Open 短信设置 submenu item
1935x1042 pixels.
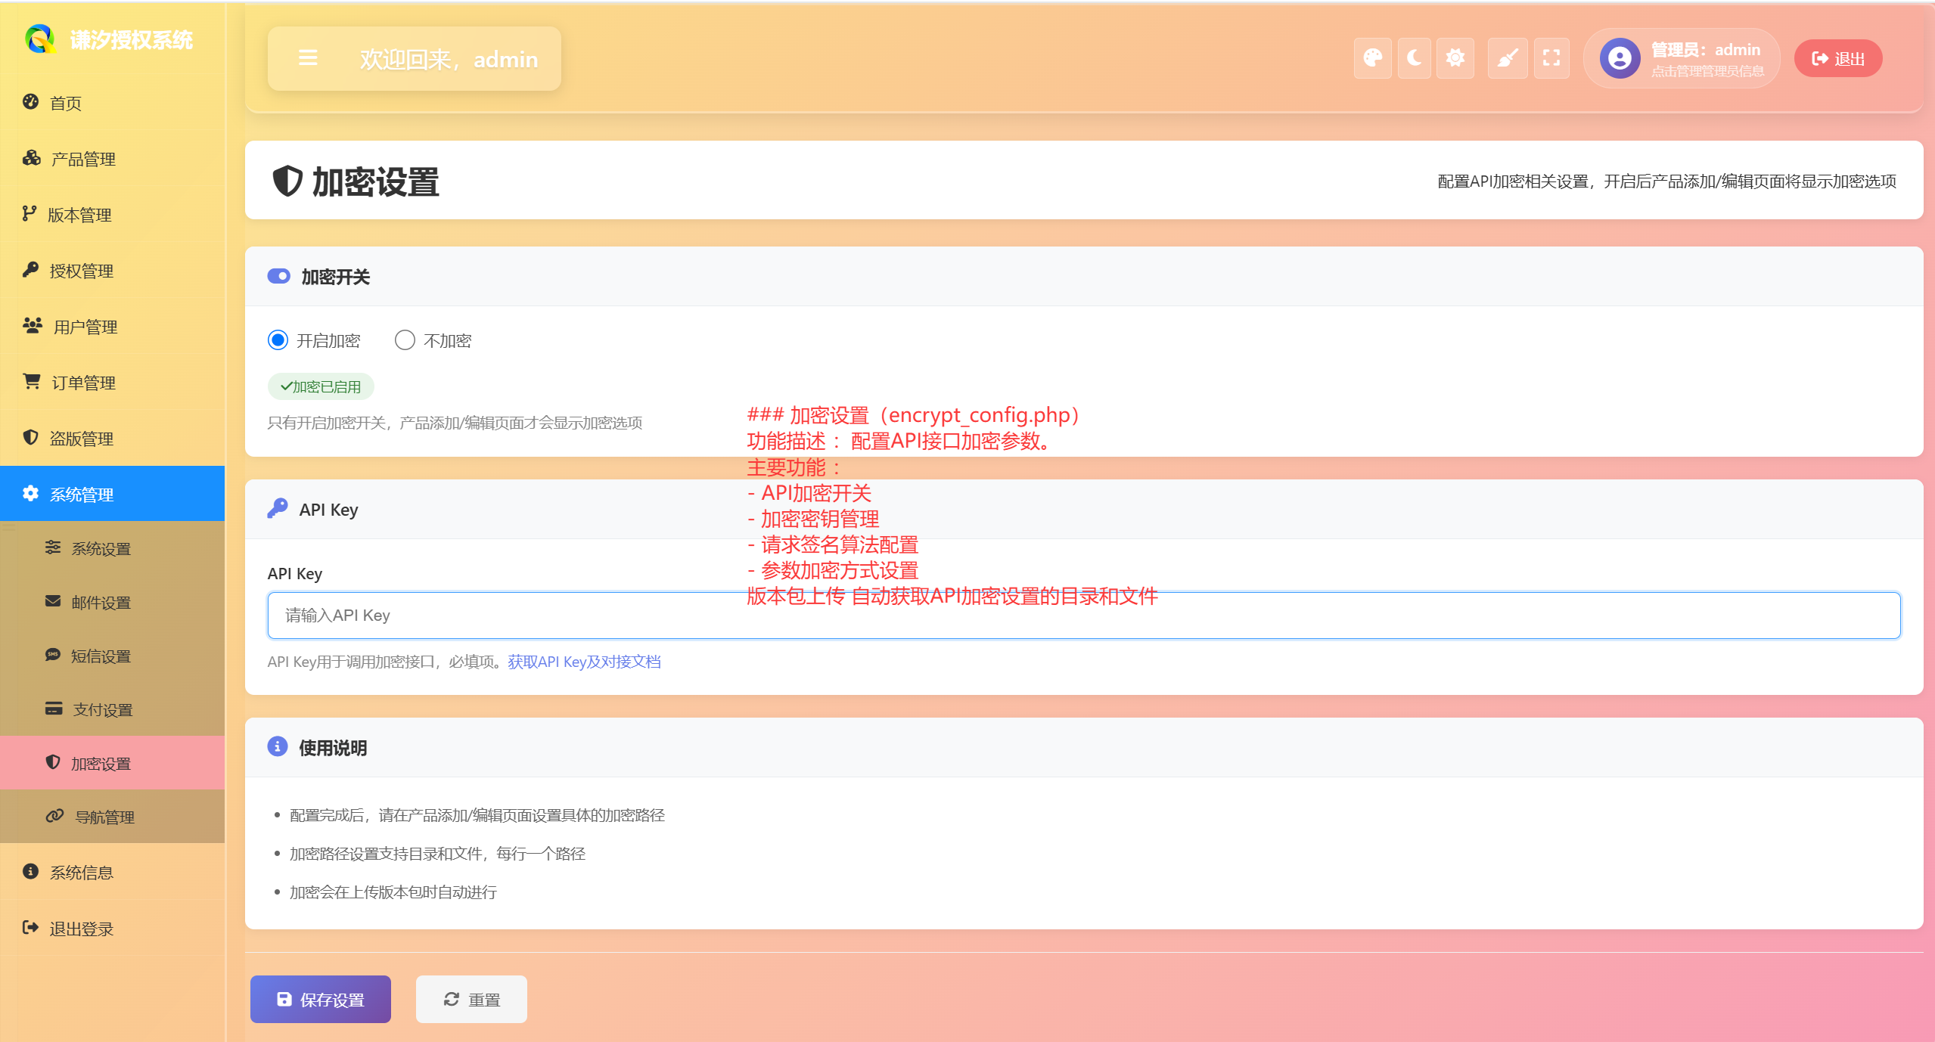[x=112, y=656]
